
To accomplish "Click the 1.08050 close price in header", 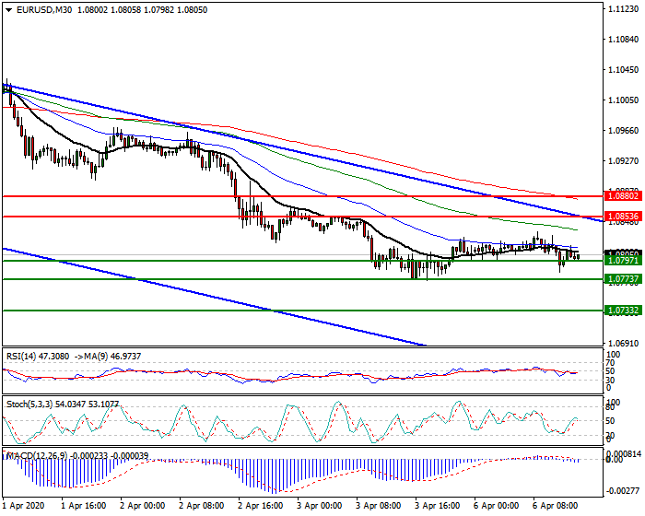I will (x=192, y=10).
